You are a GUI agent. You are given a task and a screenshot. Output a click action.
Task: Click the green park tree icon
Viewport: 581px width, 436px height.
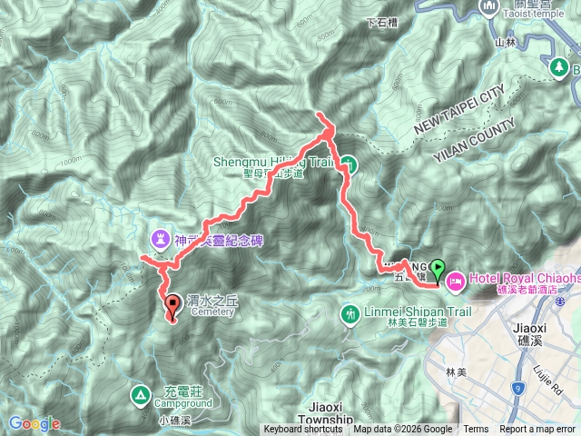559,68
